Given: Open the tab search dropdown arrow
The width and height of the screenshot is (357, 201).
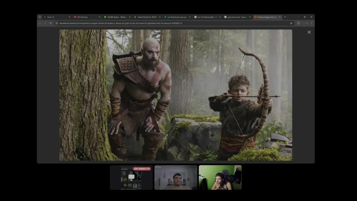Looking at the screenshot, I should tap(40, 17).
